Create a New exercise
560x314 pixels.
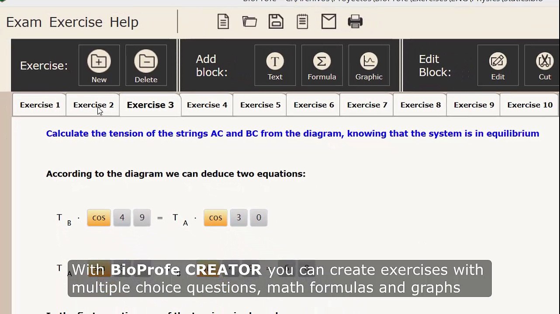coord(99,65)
